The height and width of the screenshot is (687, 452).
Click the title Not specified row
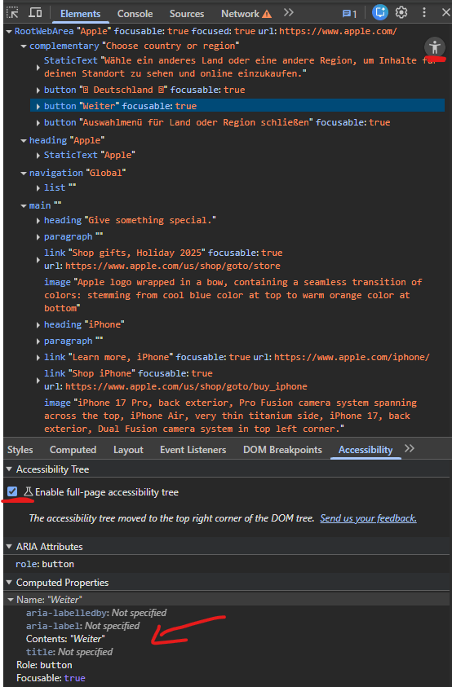(x=69, y=652)
